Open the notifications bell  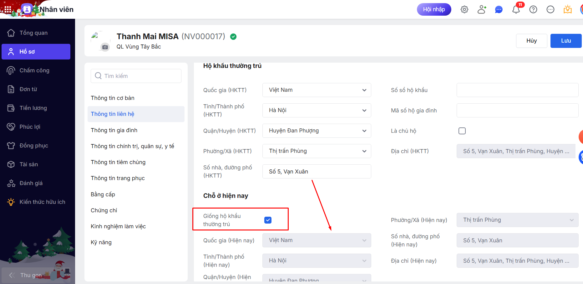tap(516, 10)
